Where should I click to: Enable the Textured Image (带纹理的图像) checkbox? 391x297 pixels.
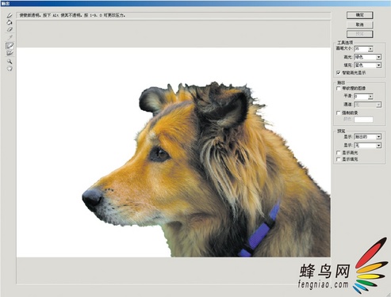coord(339,88)
